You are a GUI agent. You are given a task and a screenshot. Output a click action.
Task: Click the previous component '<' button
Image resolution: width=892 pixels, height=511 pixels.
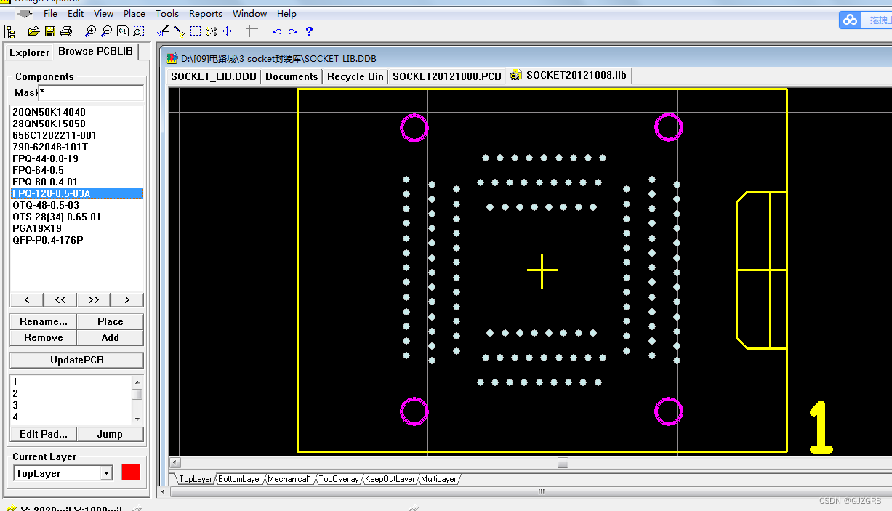coord(27,299)
